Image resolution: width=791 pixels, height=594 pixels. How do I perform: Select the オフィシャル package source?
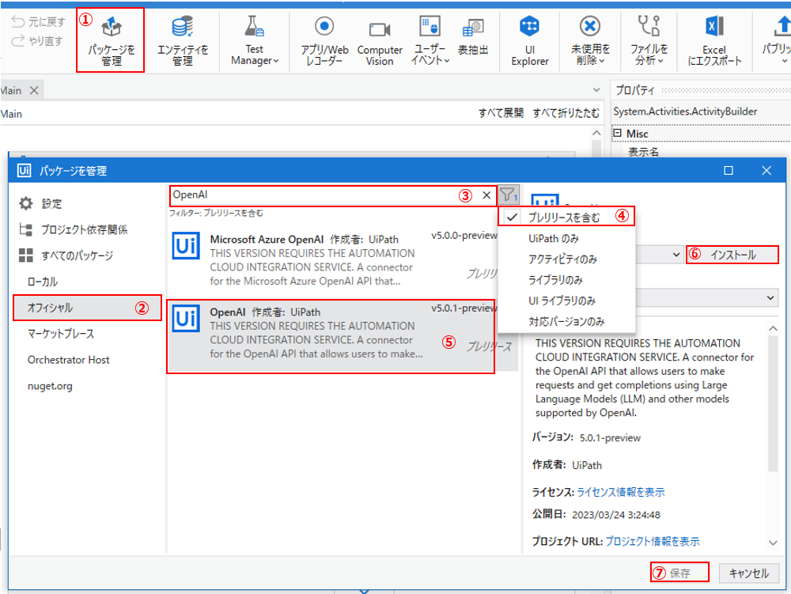[x=87, y=308]
